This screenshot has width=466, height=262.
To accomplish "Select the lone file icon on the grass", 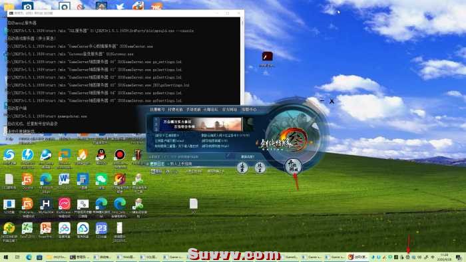I will 194,204.
